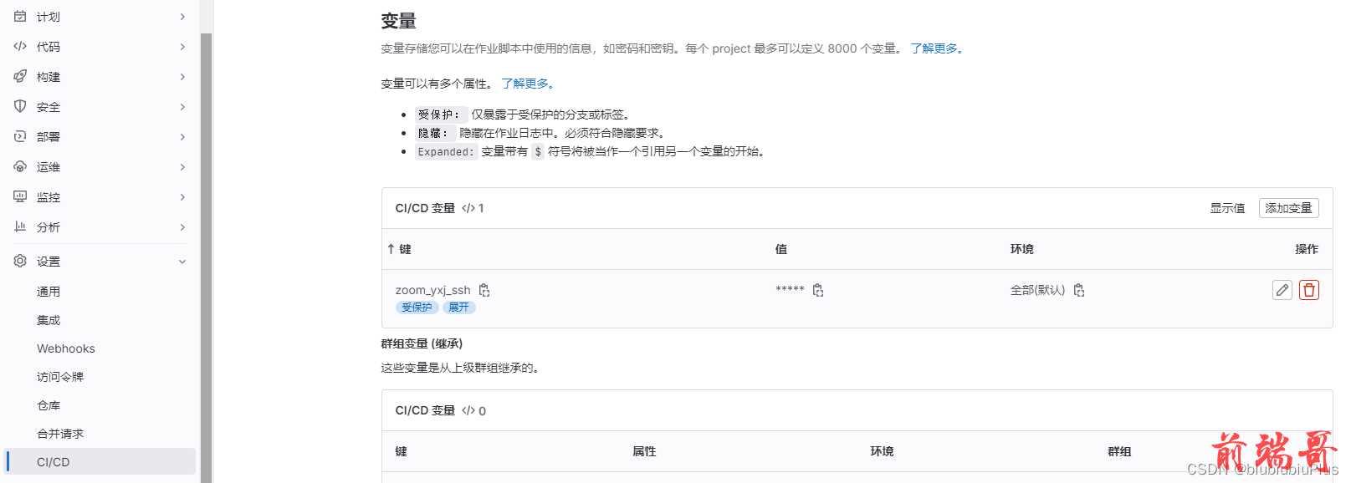Click the 运维 cloud gear icon
The height and width of the screenshot is (483, 1351).
[20, 166]
